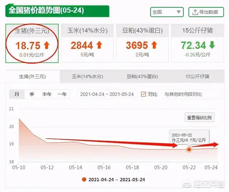Click the 与其他时间段对比 input field

tap(191, 94)
